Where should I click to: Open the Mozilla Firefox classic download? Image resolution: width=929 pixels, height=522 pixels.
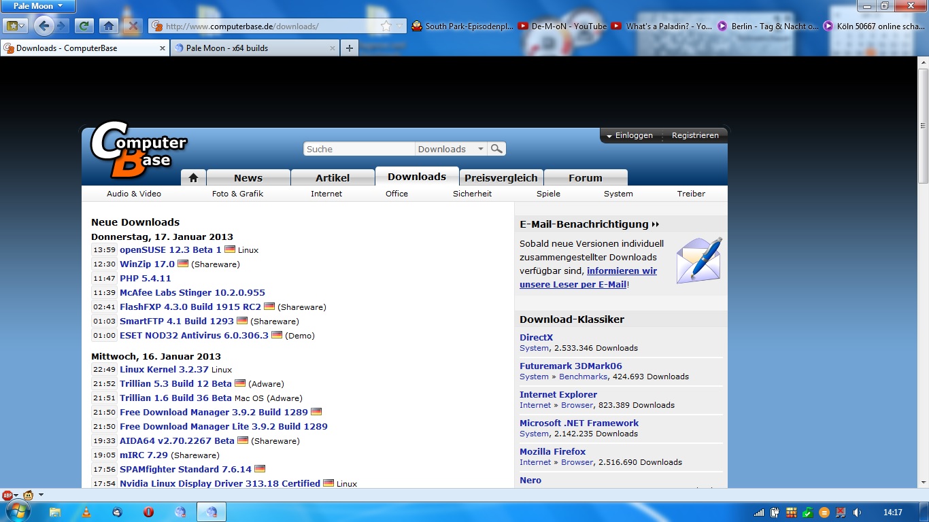click(x=552, y=451)
